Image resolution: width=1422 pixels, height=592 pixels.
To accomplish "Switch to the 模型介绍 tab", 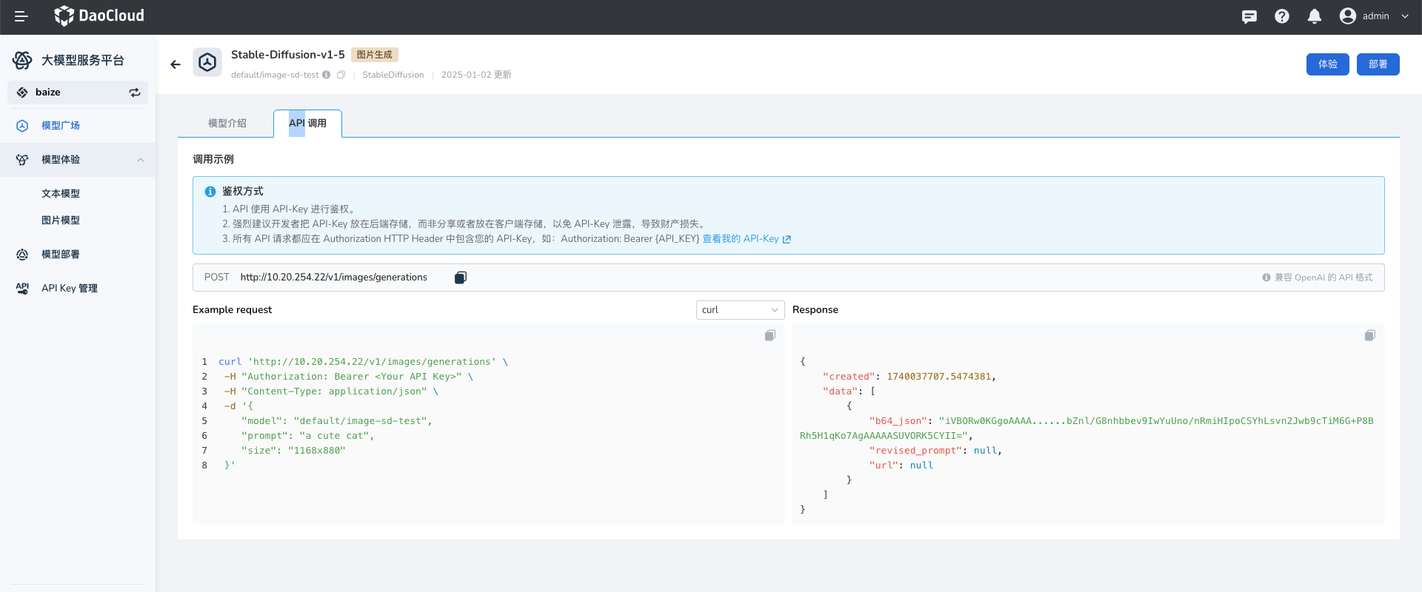I will tap(227, 124).
